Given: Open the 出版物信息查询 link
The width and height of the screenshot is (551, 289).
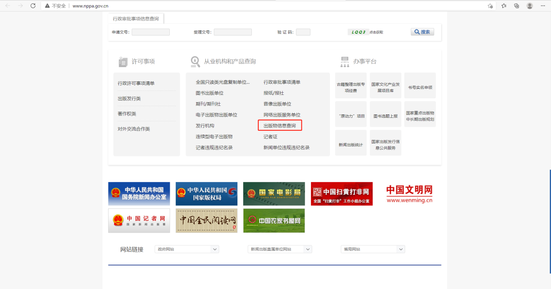Looking at the screenshot, I should [280, 125].
